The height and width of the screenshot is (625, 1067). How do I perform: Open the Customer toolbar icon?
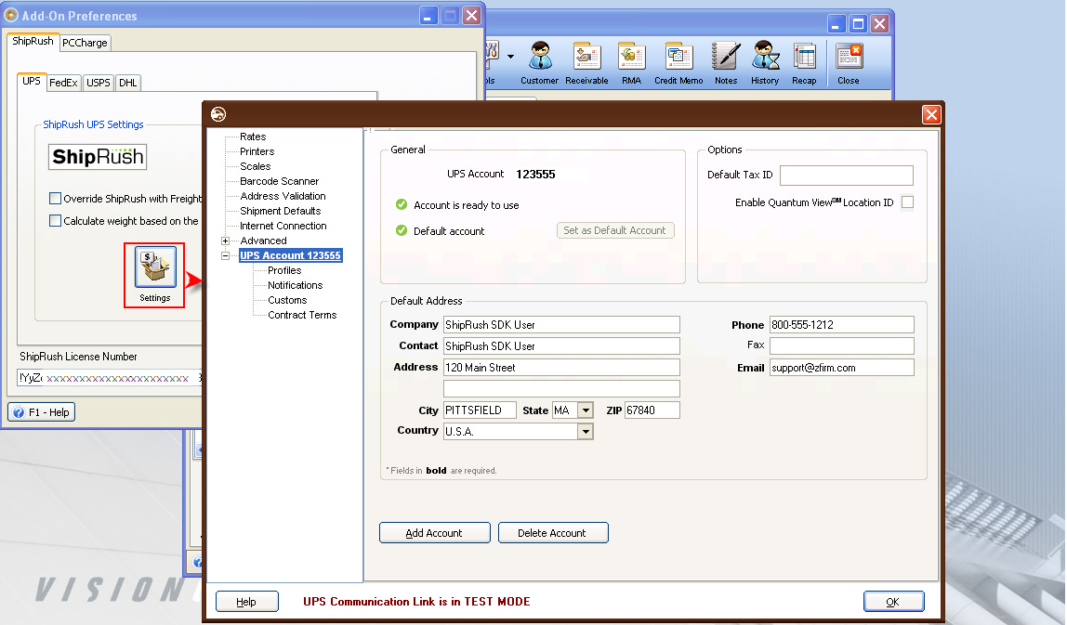pos(540,63)
